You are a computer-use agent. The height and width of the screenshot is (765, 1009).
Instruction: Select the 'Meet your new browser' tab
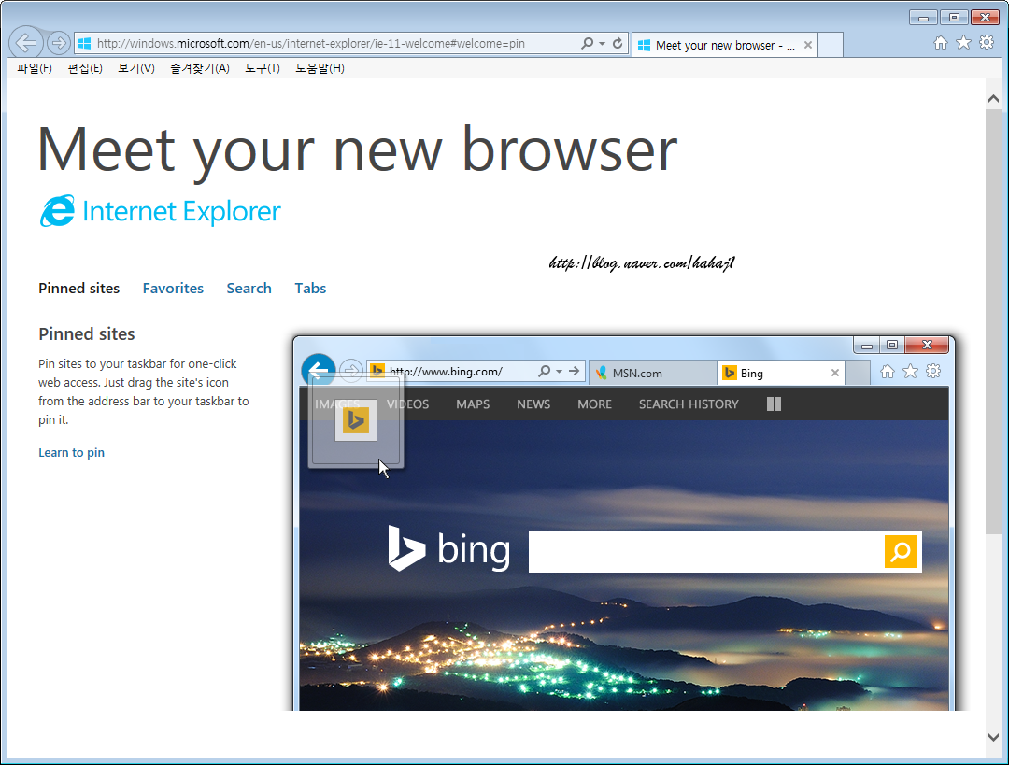point(725,45)
